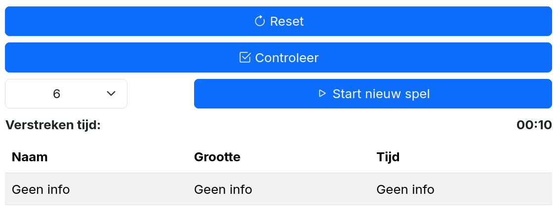
Task: Click the Reset text label
Action: tap(287, 22)
